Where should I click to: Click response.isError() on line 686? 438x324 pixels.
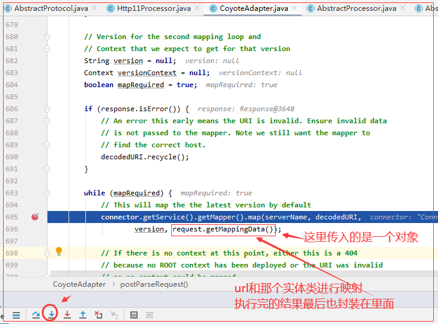coord(141,109)
